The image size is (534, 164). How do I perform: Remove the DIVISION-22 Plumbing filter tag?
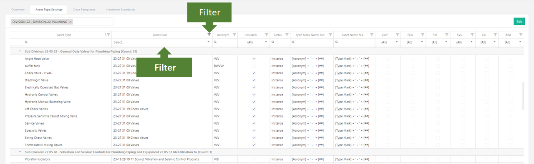pyautogui.click(x=71, y=22)
